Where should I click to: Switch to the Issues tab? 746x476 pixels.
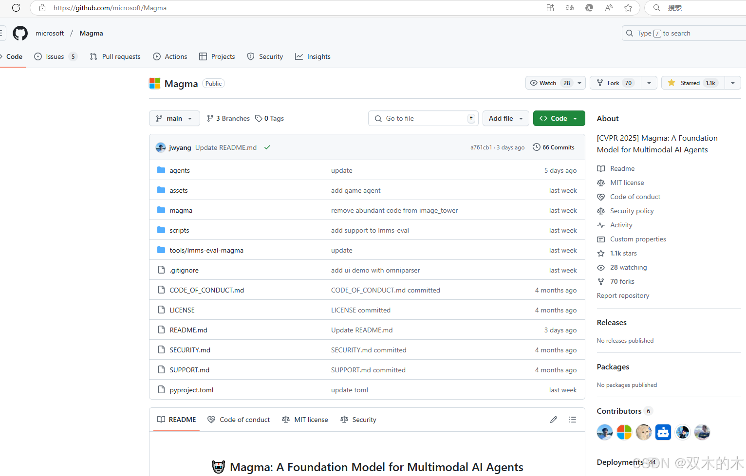pos(55,56)
